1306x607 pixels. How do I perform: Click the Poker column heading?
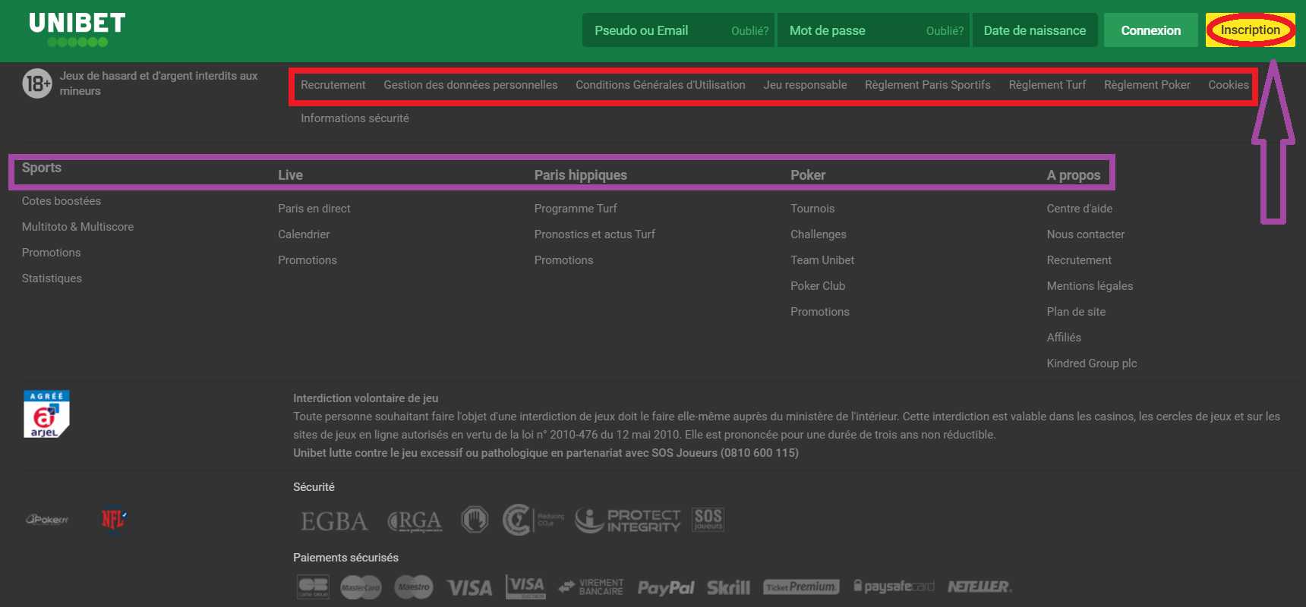pyautogui.click(x=808, y=175)
